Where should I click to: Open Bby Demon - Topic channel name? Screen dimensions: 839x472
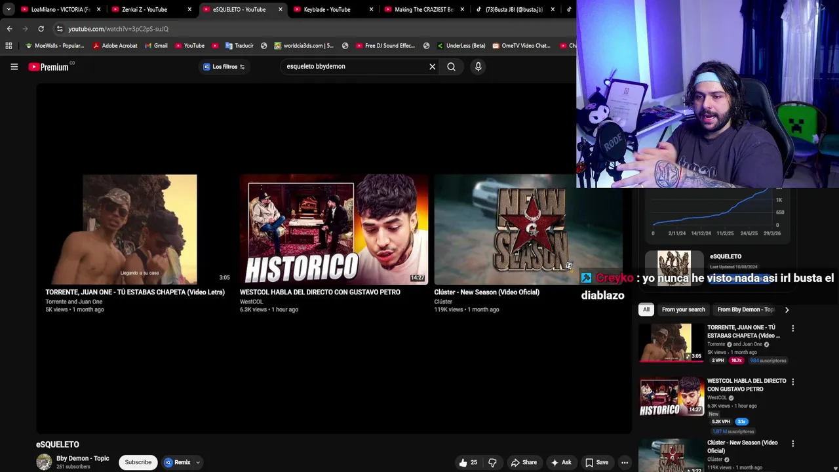[83, 458]
